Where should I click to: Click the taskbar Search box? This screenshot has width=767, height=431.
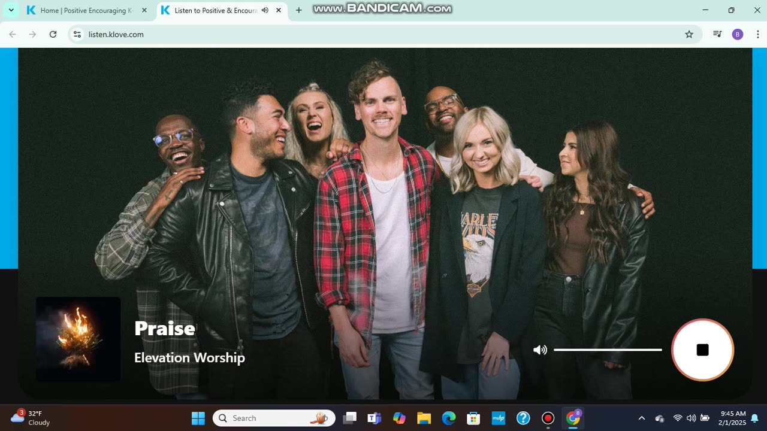click(273, 418)
